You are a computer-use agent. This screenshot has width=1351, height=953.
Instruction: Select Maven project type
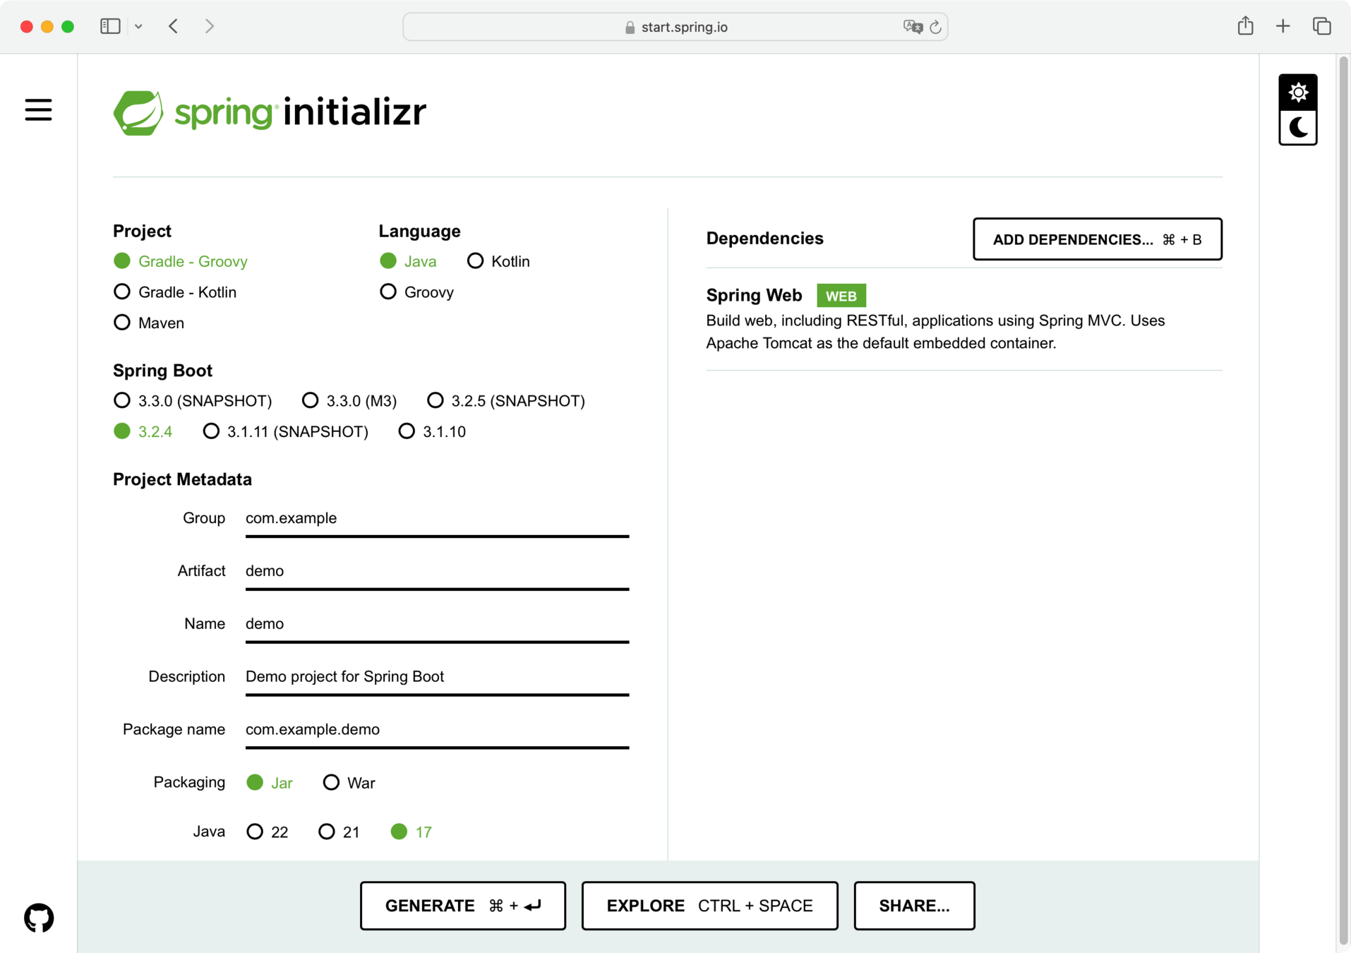click(x=149, y=323)
